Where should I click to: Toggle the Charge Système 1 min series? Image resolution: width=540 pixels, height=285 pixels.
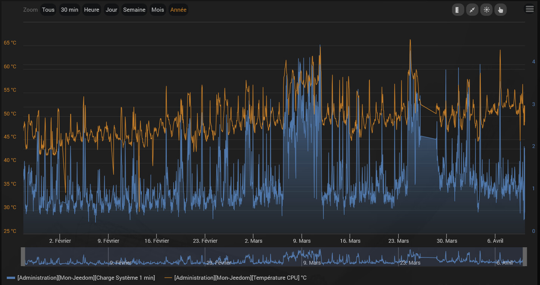(86, 278)
